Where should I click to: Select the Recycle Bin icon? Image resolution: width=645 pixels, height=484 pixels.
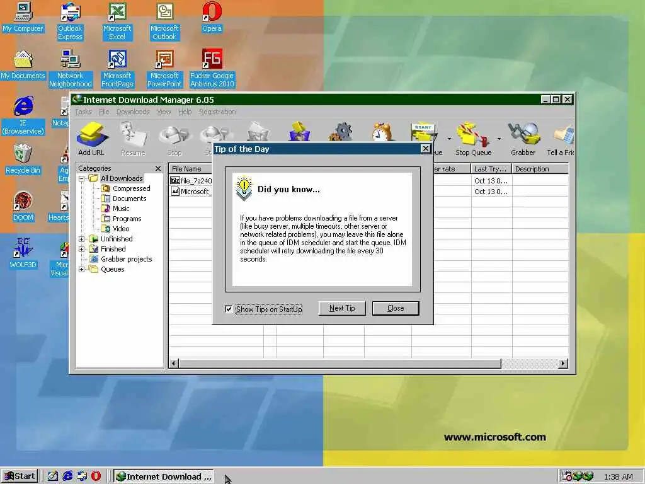coord(23,159)
